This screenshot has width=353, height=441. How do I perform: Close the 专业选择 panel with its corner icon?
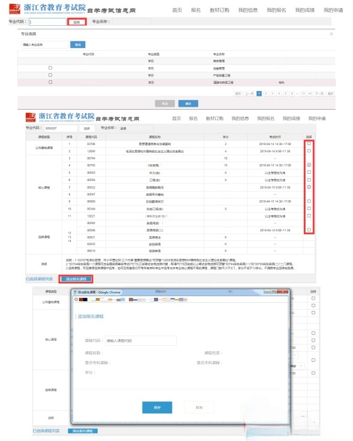[331, 34]
